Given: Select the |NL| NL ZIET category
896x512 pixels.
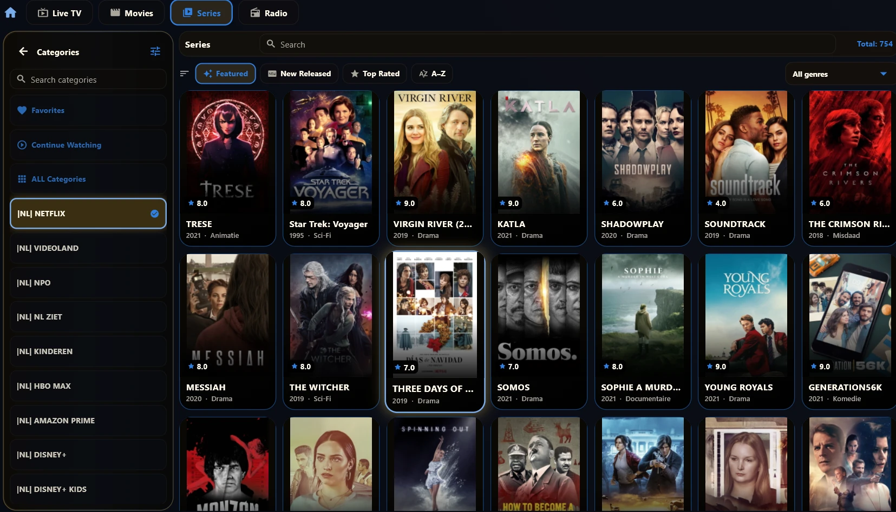Looking at the screenshot, I should pyautogui.click(x=88, y=317).
